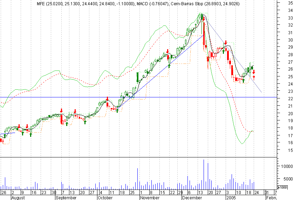This screenshot has height=200, width=294.
Task: Click the November month label
Action: [150, 198]
